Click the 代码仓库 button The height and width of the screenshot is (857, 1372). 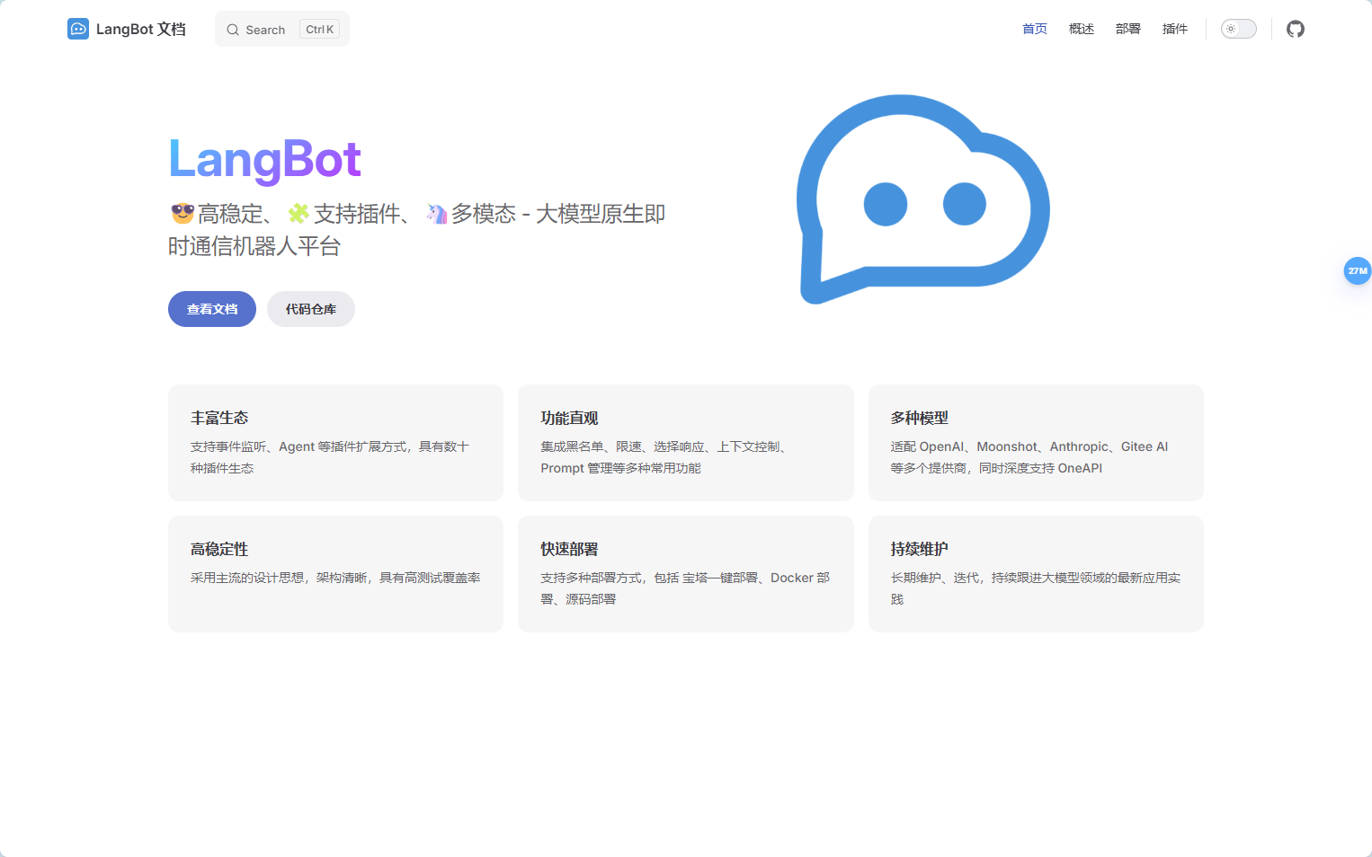[x=311, y=309]
